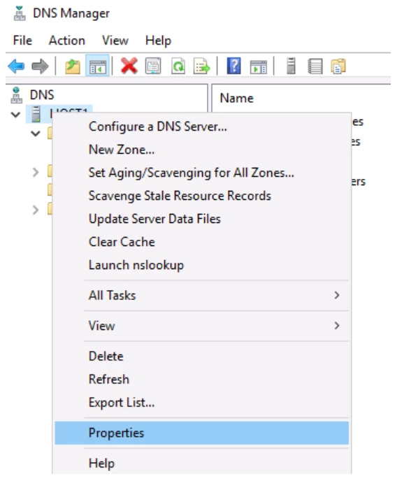395x483 pixels.
Task: Click the Forward arrow toolbar icon
Action: click(x=41, y=66)
